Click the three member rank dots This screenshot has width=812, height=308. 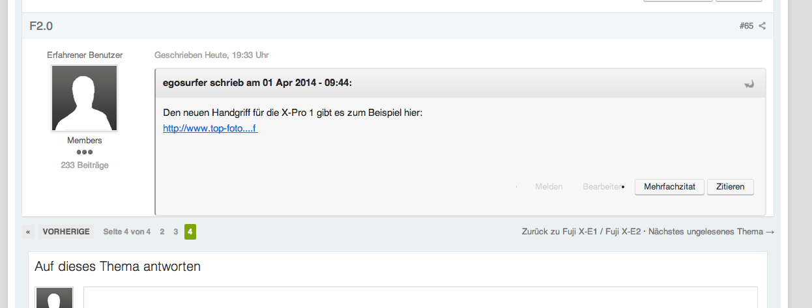tap(85, 152)
